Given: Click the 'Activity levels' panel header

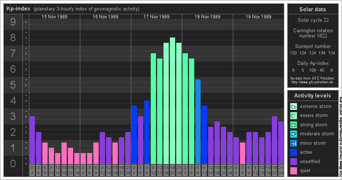Looking at the screenshot, I should (312, 96).
